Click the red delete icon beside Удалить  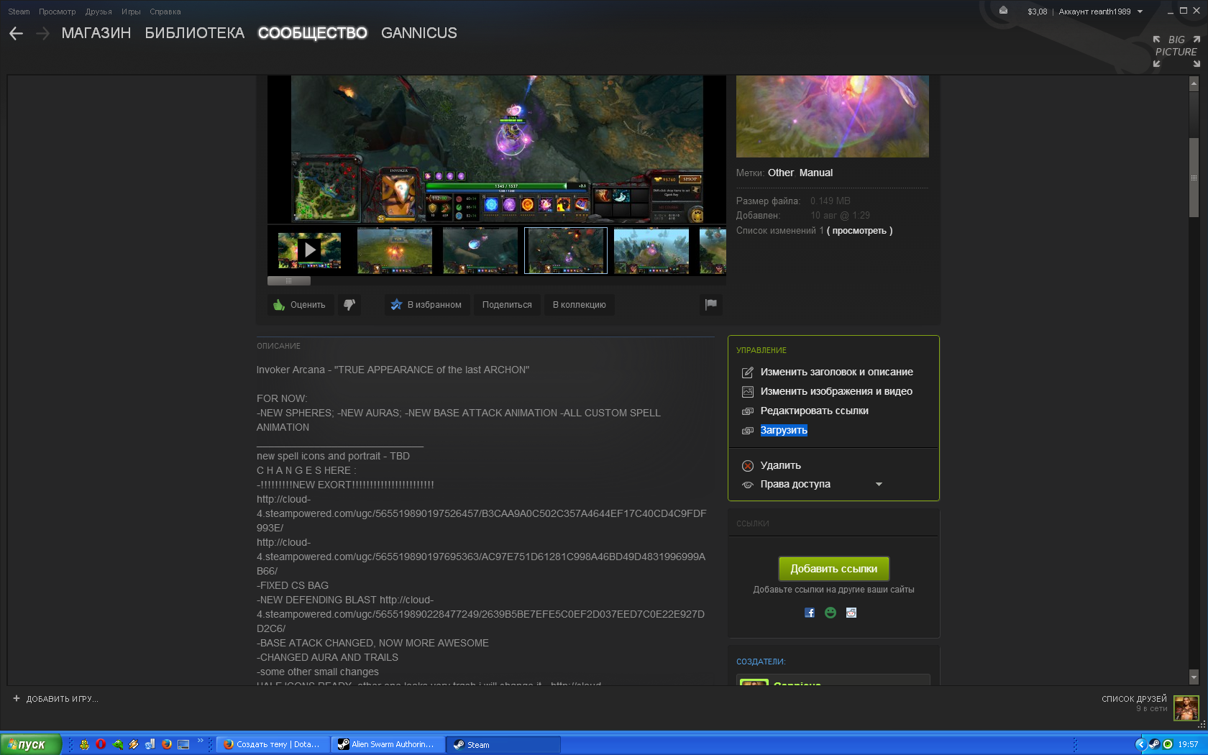(x=748, y=466)
